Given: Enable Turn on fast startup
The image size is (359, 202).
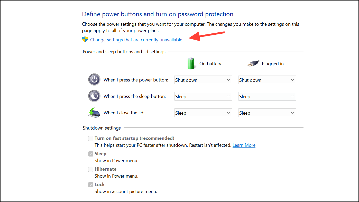Looking at the screenshot, I should point(90,138).
